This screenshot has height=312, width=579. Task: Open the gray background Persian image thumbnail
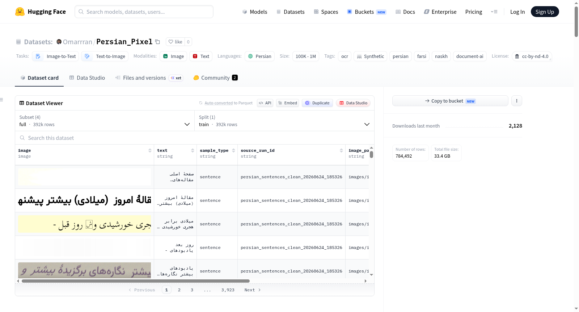click(x=85, y=270)
